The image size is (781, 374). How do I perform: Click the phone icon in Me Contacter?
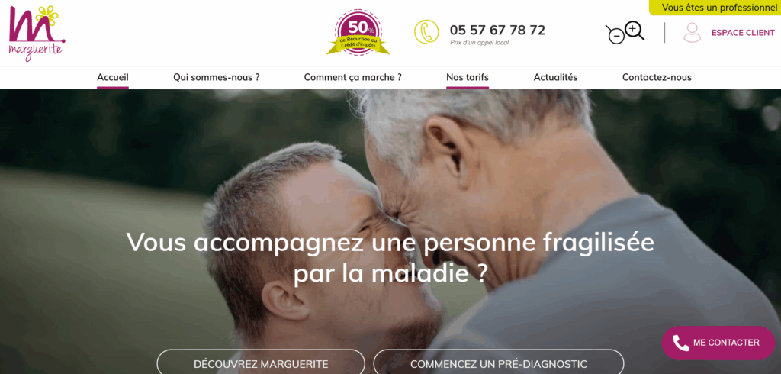tap(680, 343)
